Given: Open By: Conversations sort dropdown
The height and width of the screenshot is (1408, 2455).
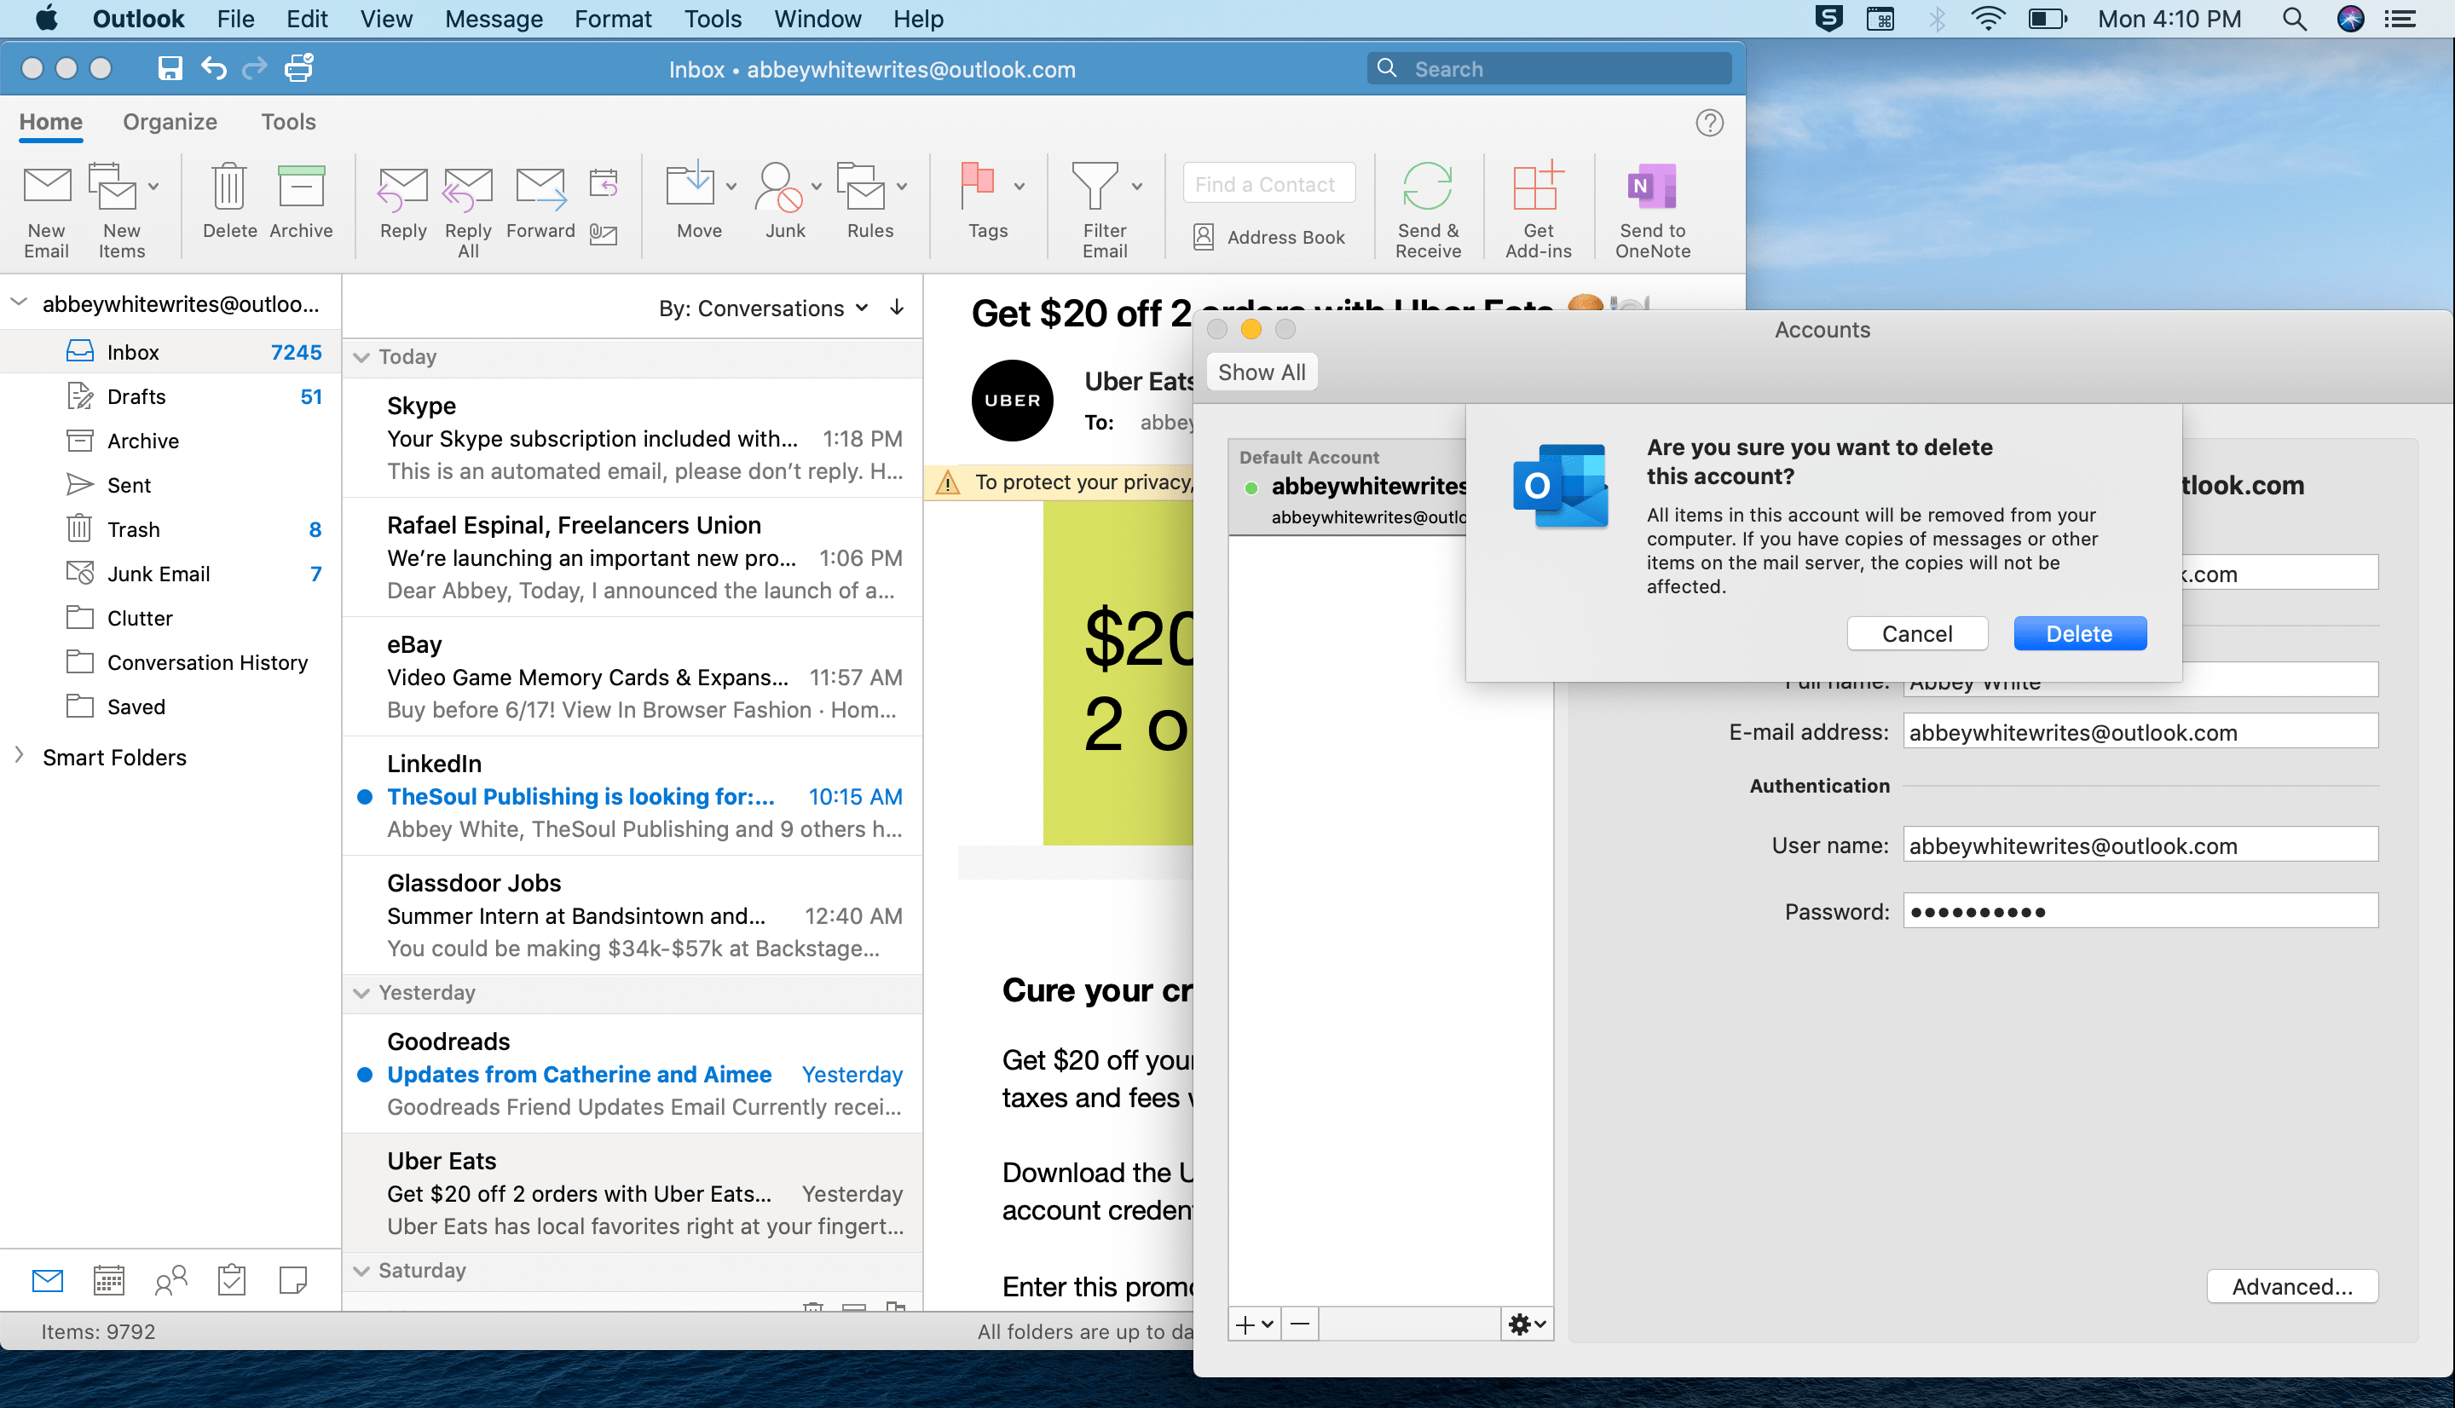Looking at the screenshot, I should point(762,308).
